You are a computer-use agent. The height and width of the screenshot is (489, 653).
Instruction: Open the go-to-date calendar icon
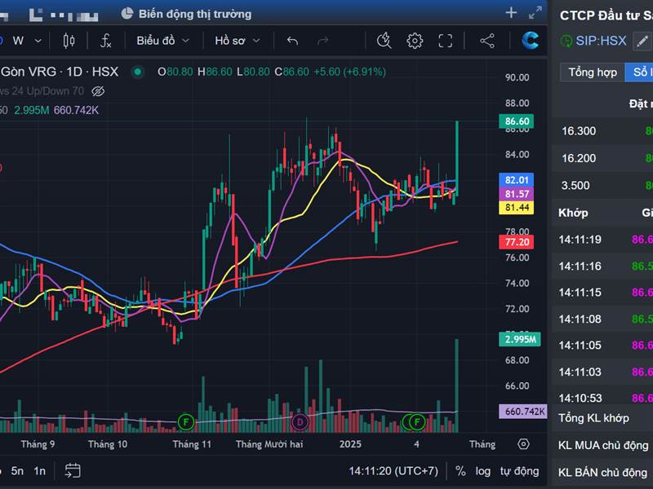(x=73, y=470)
